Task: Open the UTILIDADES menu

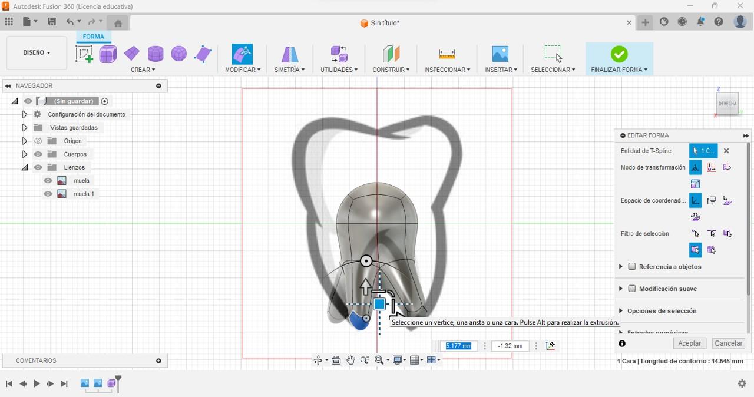Action: coord(339,70)
